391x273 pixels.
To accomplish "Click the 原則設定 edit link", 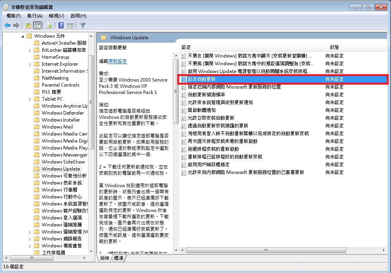I will (x=118, y=61).
